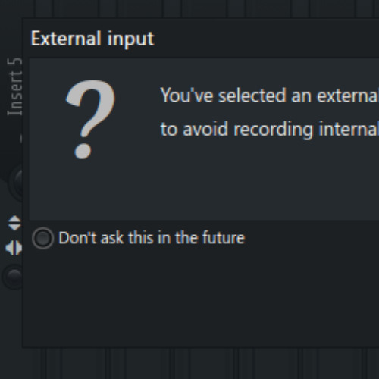Select the Insert 5 mixer track label
Image resolution: width=379 pixels, height=379 pixels.
14,86
